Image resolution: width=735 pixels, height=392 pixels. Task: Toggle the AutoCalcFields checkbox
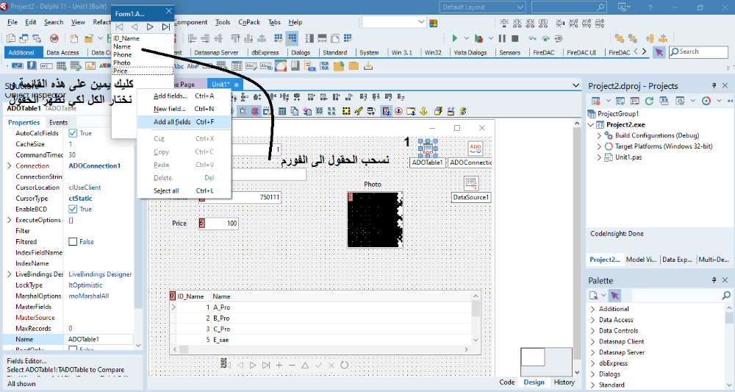point(73,133)
